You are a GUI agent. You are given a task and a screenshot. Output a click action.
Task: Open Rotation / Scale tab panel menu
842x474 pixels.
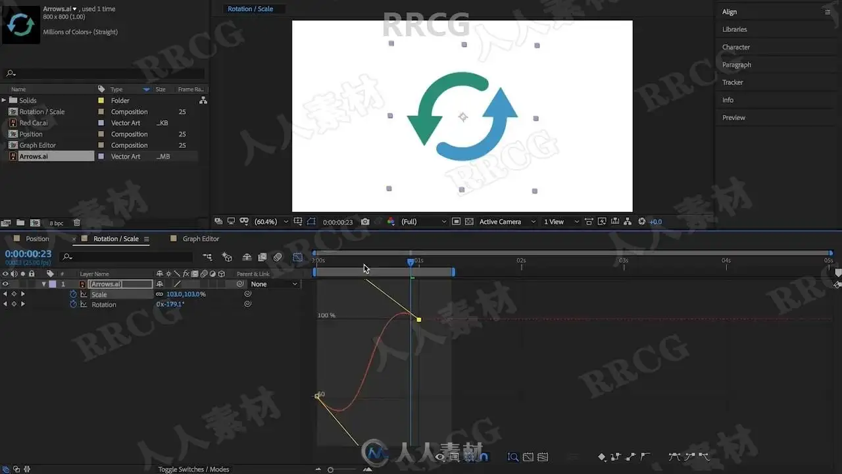[x=147, y=239]
